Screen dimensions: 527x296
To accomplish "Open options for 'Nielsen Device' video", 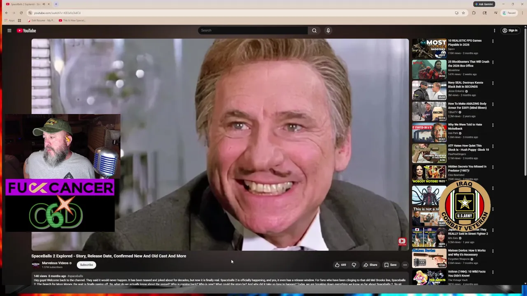I will [x=493, y=251].
